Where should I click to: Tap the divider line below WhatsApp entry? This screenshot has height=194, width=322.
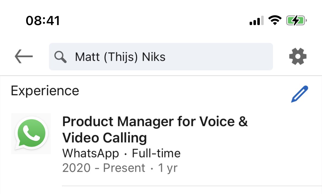[192, 186]
